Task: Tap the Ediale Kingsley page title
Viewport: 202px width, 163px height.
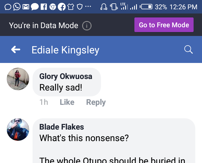Action: click(65, 50)
